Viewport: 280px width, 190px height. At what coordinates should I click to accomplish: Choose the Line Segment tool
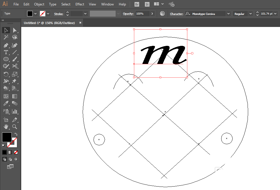[x=15, y=52]
